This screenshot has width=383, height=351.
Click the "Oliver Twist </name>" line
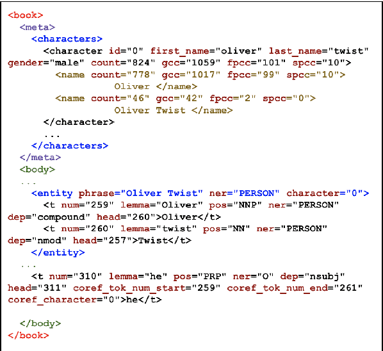(x=174, y=110)
